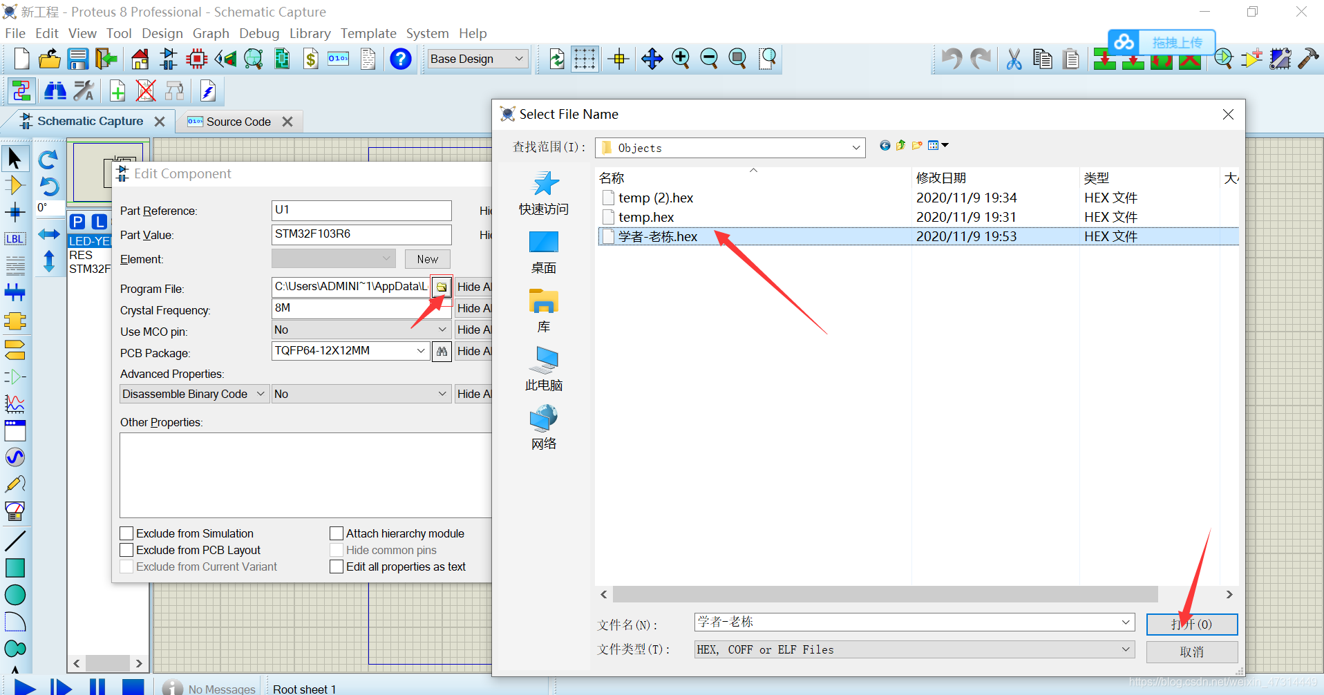The image size is (1324, 695).
Task: Open project folder icon in toolbar
Action: point(49,59)
